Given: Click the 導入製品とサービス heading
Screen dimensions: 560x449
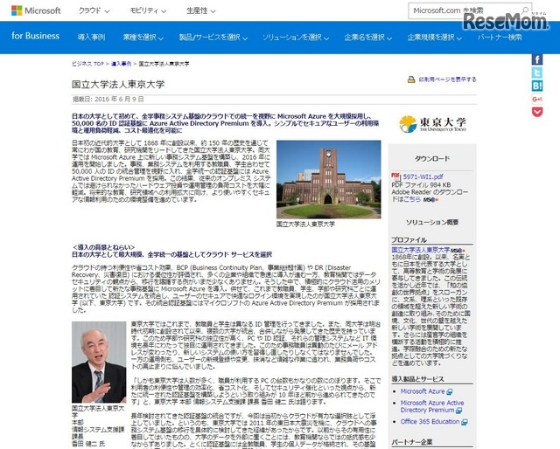Looking at the screenshot, I should [418, 379].
